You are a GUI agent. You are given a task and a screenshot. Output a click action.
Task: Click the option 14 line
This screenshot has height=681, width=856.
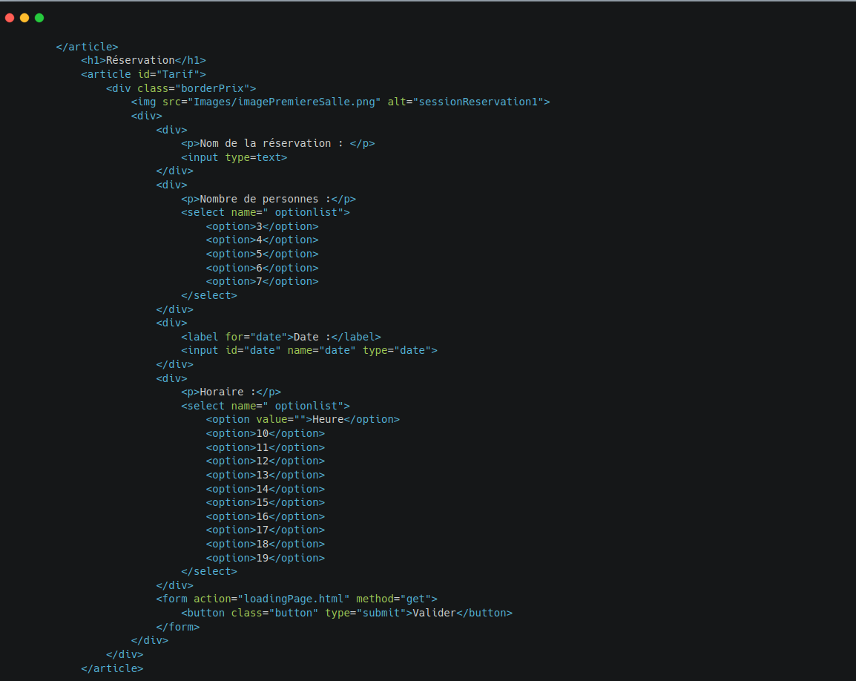[266, 490]
